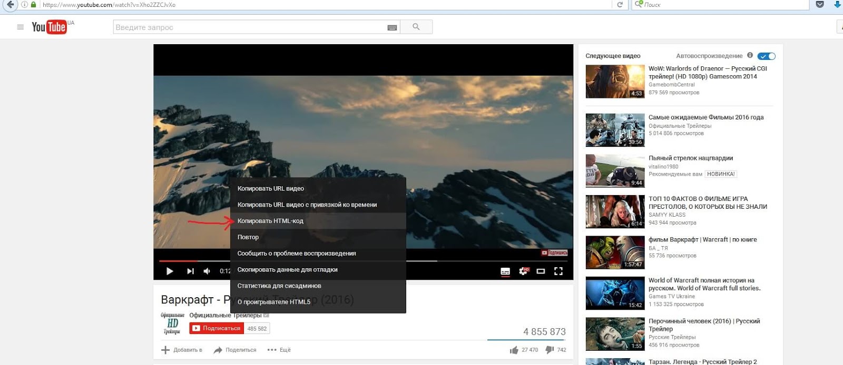Enter full screen with the fullscreen icon

click(558, 271)
